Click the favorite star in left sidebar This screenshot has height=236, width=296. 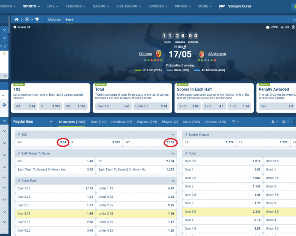(x=4, y=54)
